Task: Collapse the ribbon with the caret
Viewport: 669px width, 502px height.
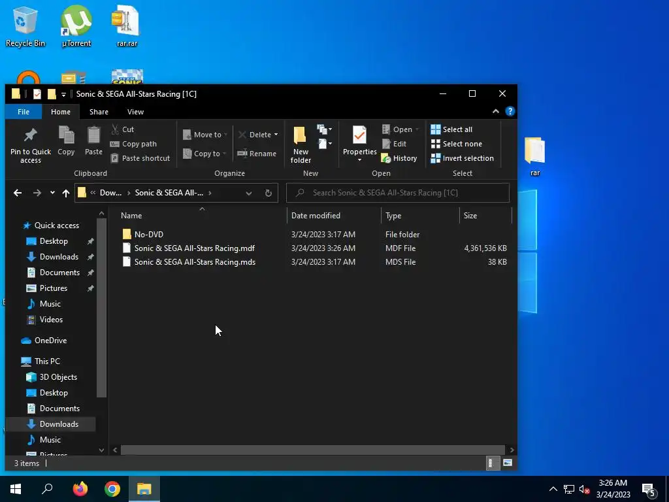Action: [x=495, y=111]
